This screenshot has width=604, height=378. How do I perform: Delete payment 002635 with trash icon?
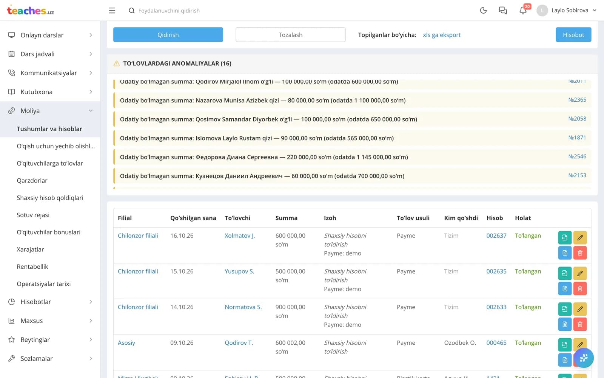click(580, 288)
